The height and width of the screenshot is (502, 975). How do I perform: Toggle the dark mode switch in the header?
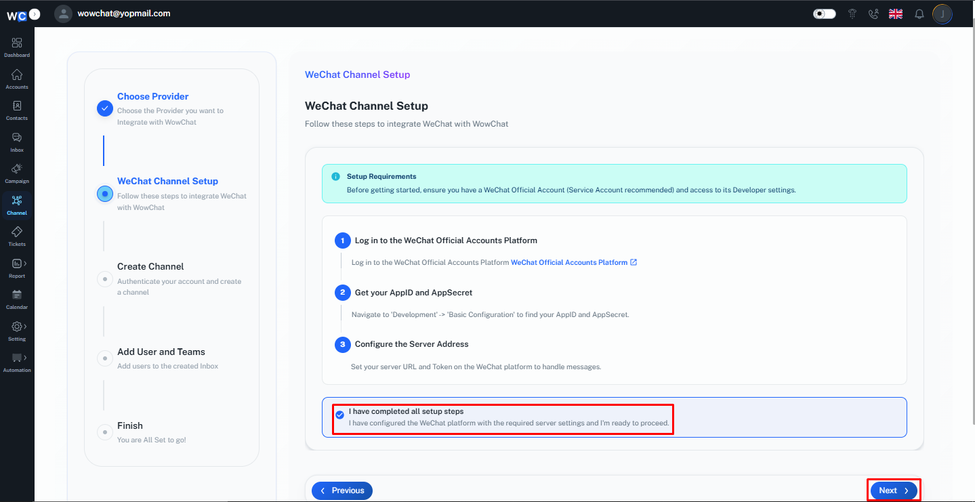click(x=825, y=14)
